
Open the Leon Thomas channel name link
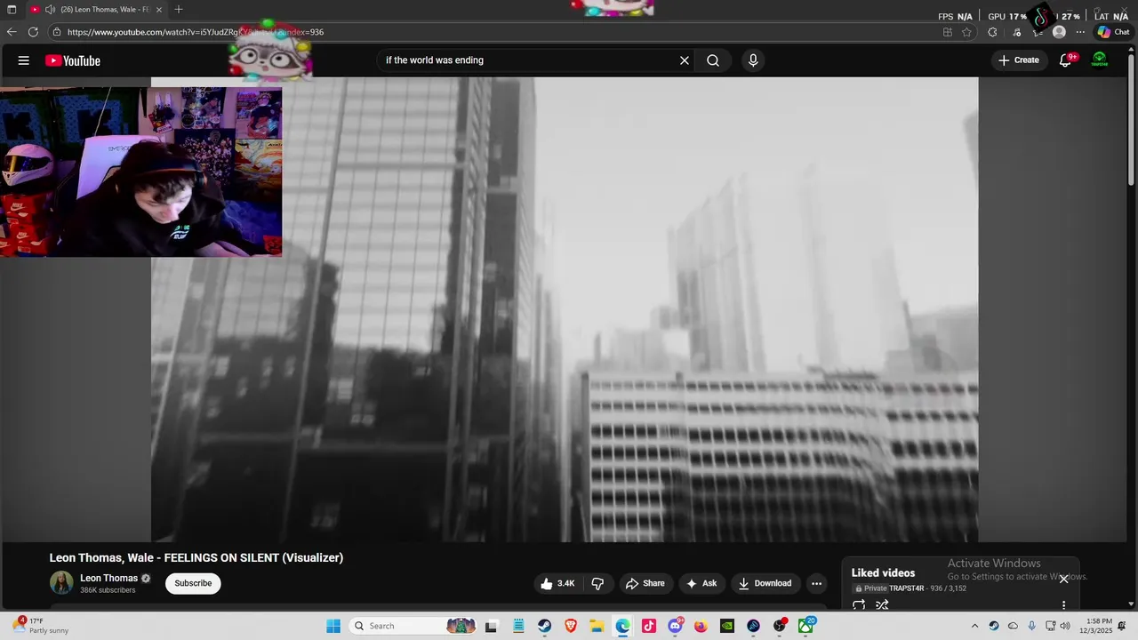click(108, 578)
